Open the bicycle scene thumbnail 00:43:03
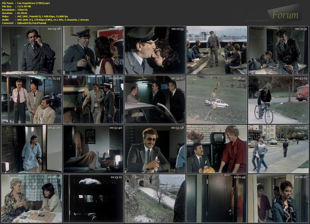Image resolution: width=310 pixels, height=224 pixels. click(278, 100)
